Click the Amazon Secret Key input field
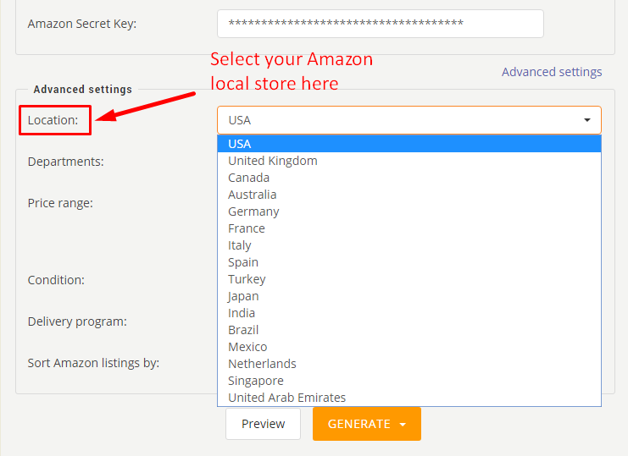 380,24
